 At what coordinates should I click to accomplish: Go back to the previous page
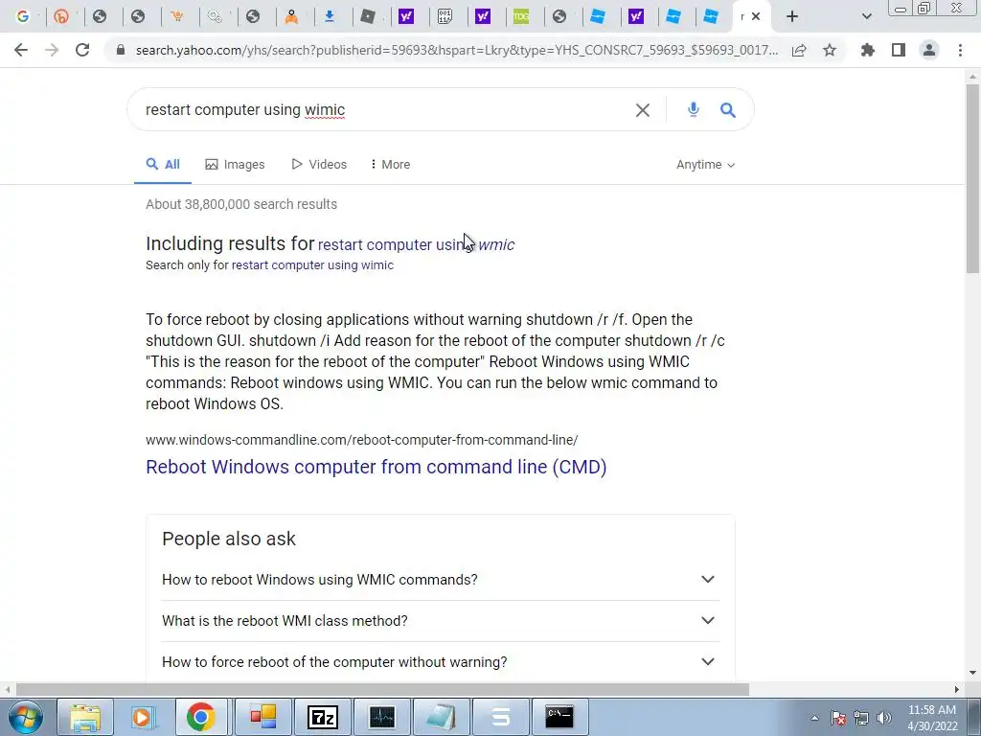pos(21,50)
